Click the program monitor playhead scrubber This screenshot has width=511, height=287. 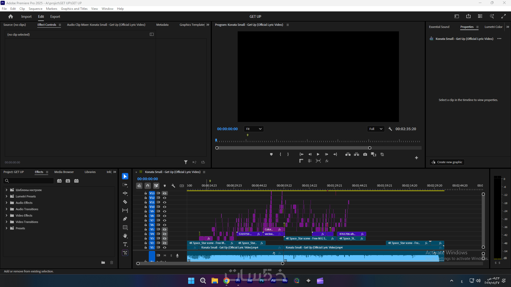tap(216, 140)
